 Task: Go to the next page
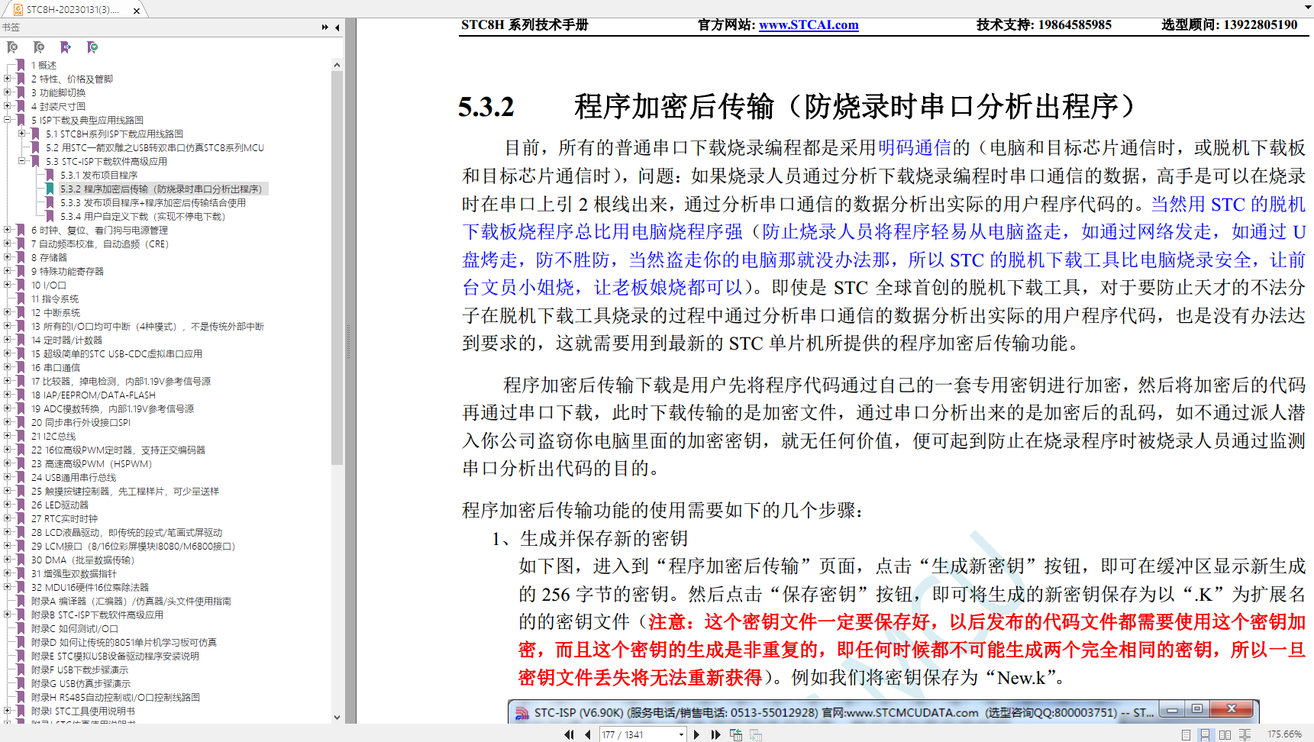696,734
